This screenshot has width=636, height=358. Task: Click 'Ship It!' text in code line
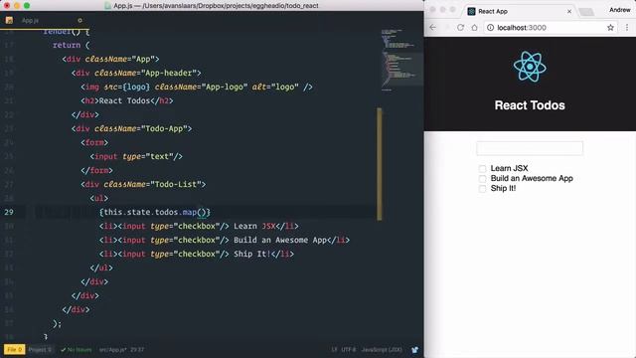(252, 255)
